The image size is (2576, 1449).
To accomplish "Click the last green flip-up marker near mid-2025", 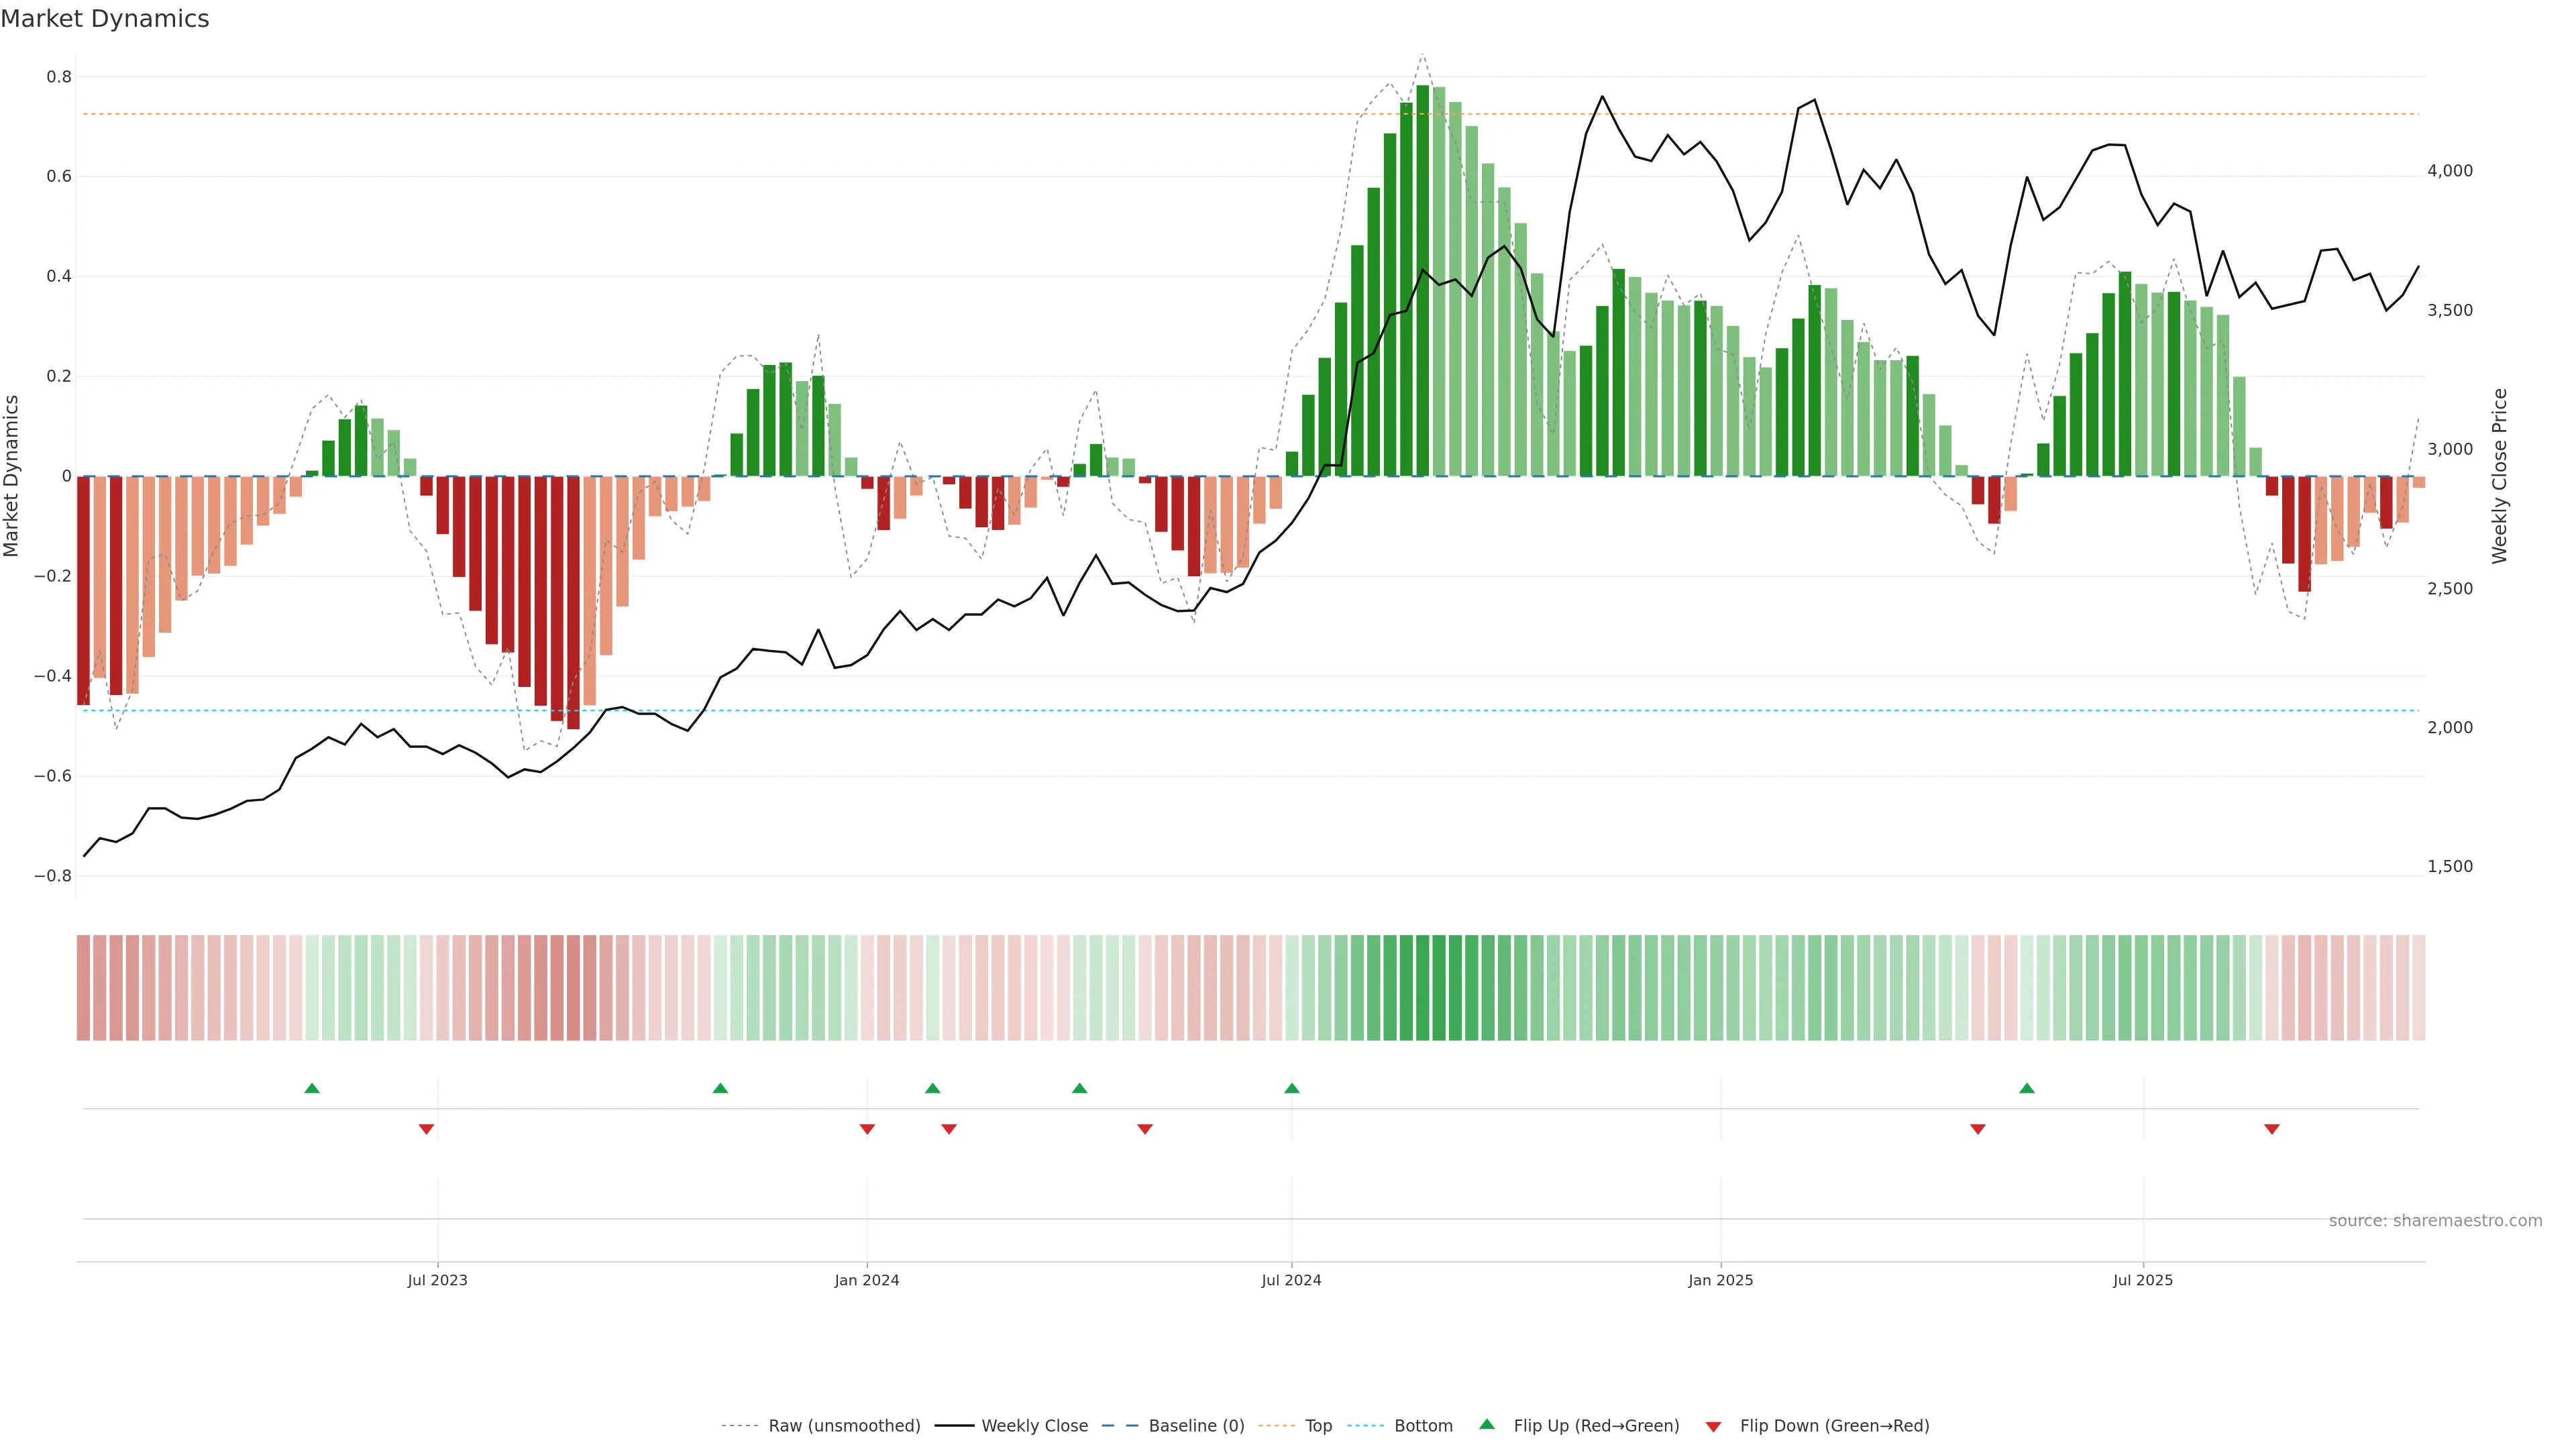I will pyautogui.click(x=2027, y=1088).
